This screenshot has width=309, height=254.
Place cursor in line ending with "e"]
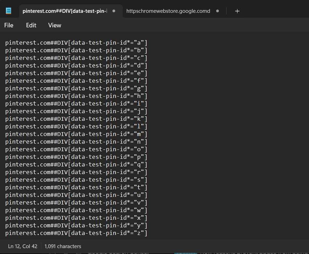(76, 73)
